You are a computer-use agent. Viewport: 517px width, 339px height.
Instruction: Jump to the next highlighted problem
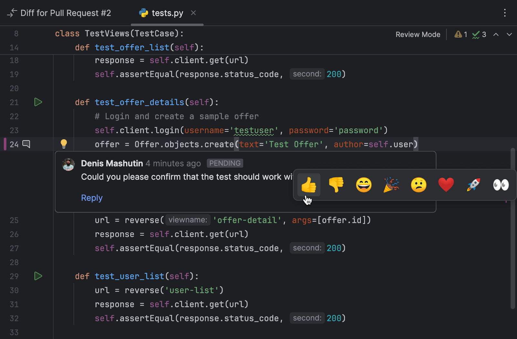(x=509, y=35)
